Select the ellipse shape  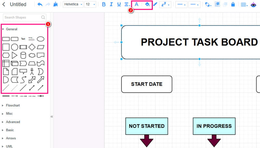pos(40,39)
